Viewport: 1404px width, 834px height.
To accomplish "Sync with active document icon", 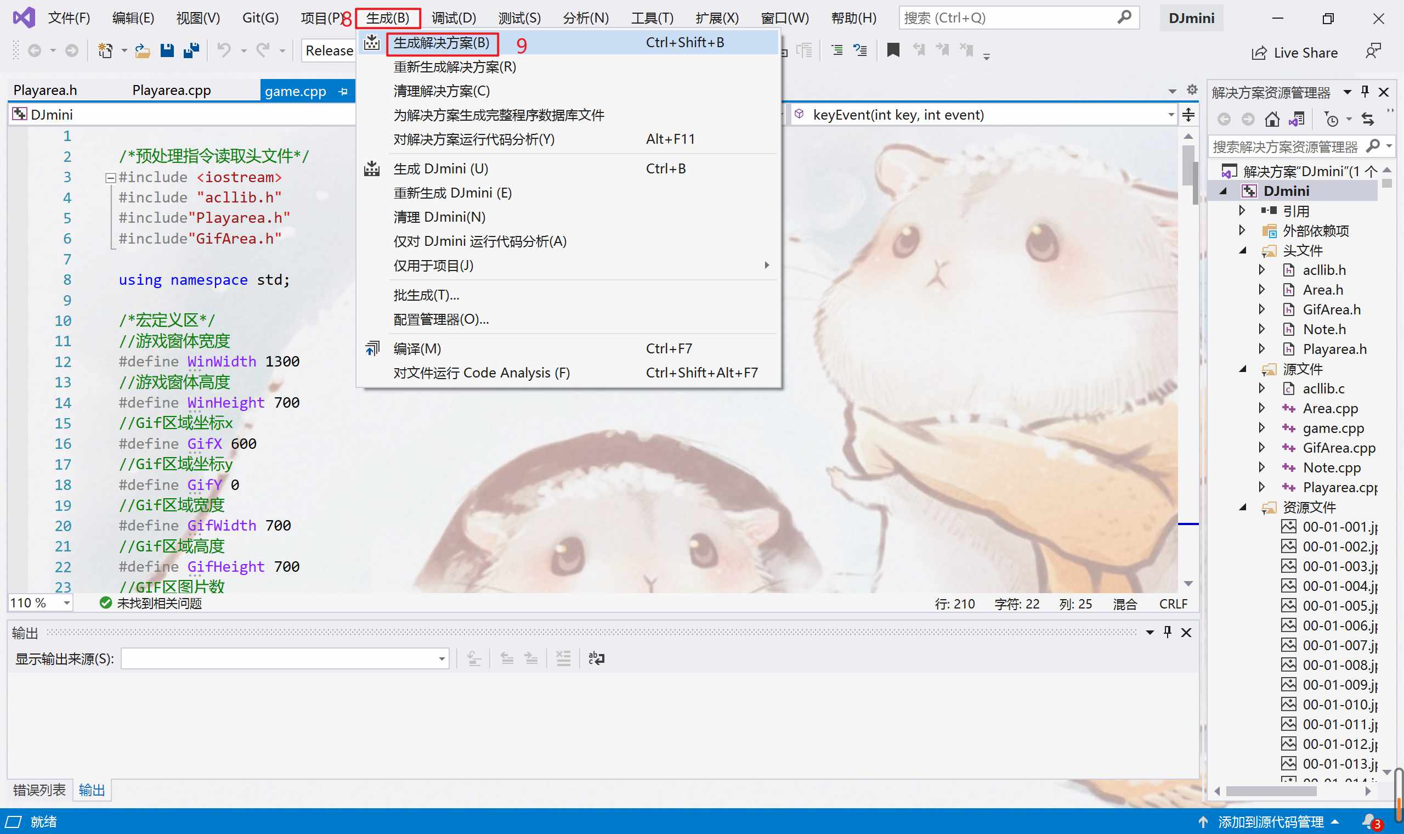I will point(1368,119).
